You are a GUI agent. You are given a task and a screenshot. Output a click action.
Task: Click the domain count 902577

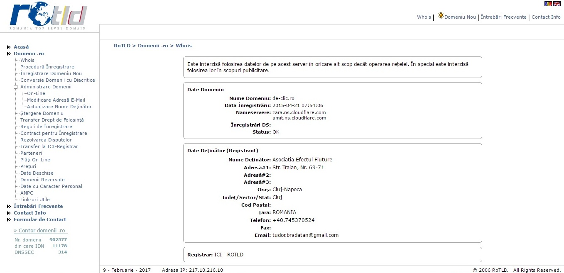(x=58, y=240)
